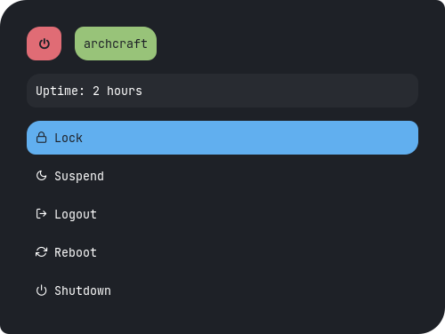Viewport: 445px width, 334px height.
Task: Click the Uptime: 2 hours message bar
Action: tap(222, 91)
